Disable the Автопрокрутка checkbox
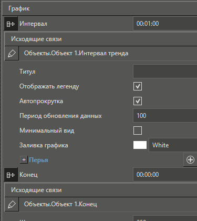 pos(138,101)
